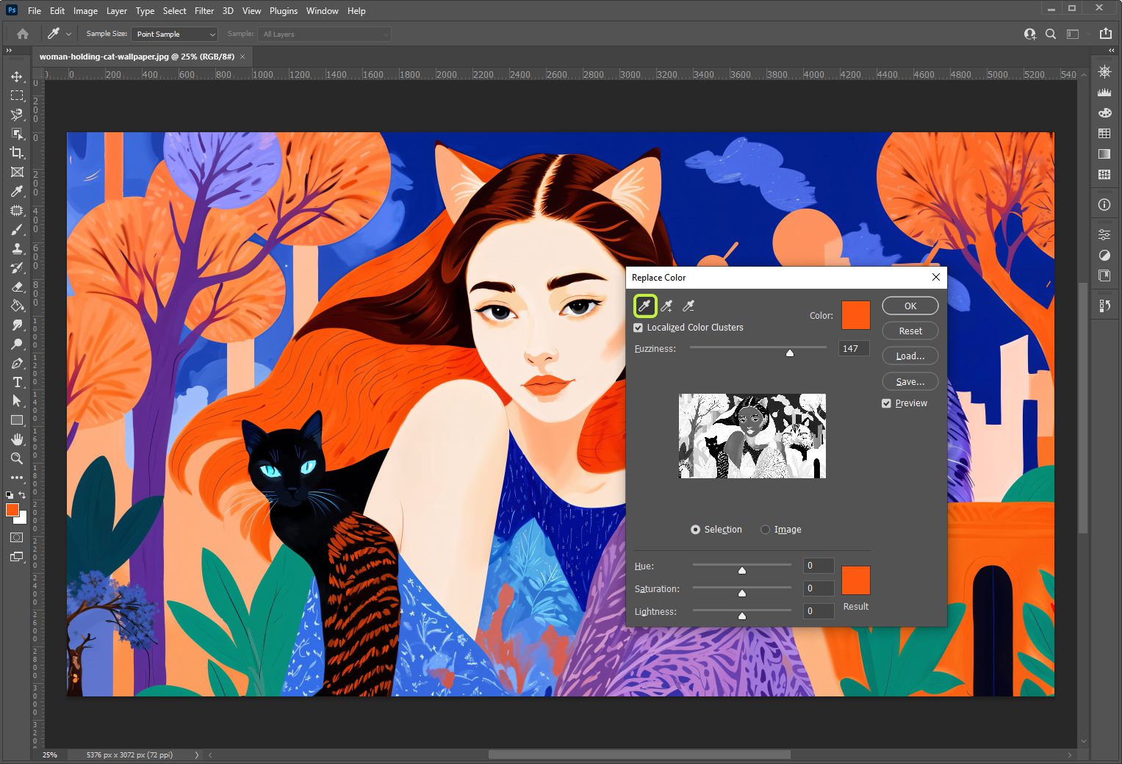This screenshot has width=1122, height=764.
Task: Open the Adjustments panel half-circle icon
Action: coord(1104,256)
